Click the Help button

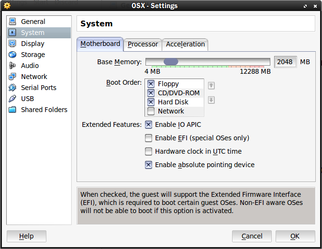point(26,236)
